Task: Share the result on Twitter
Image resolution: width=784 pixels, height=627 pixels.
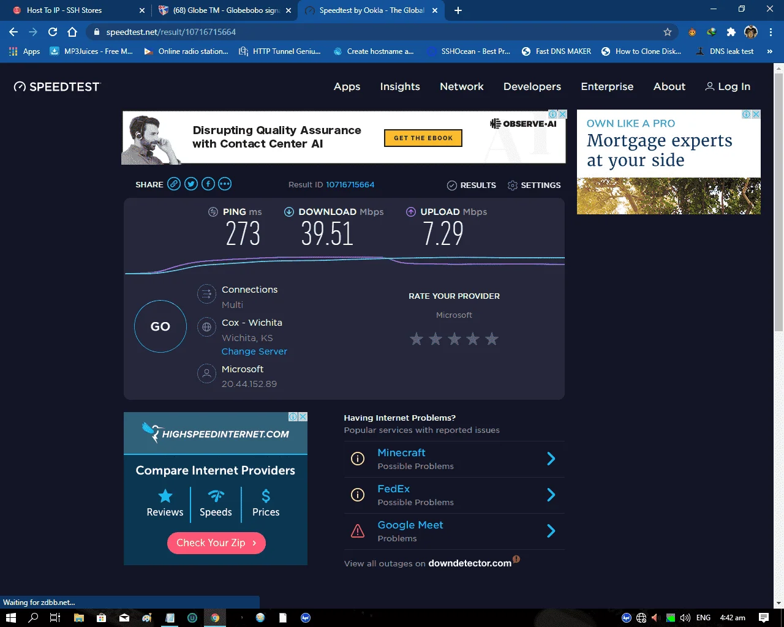Action: point(191,184)
